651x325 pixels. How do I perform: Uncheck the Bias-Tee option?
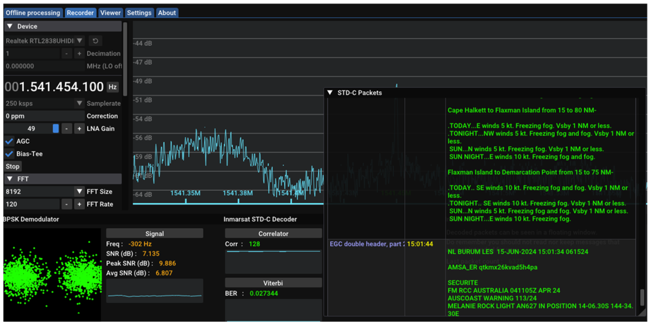pos(9,154)
